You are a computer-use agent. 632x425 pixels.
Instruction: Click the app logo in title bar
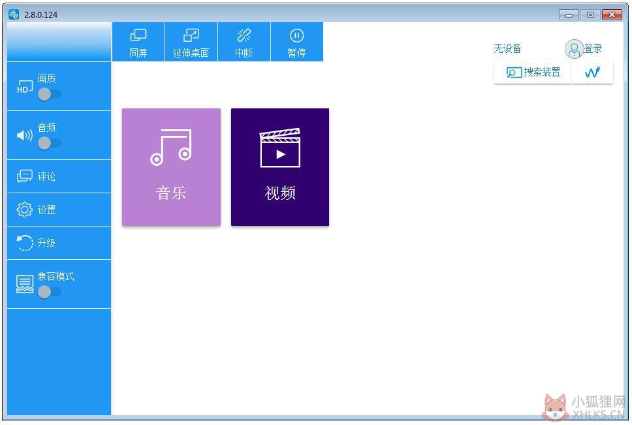14,14
